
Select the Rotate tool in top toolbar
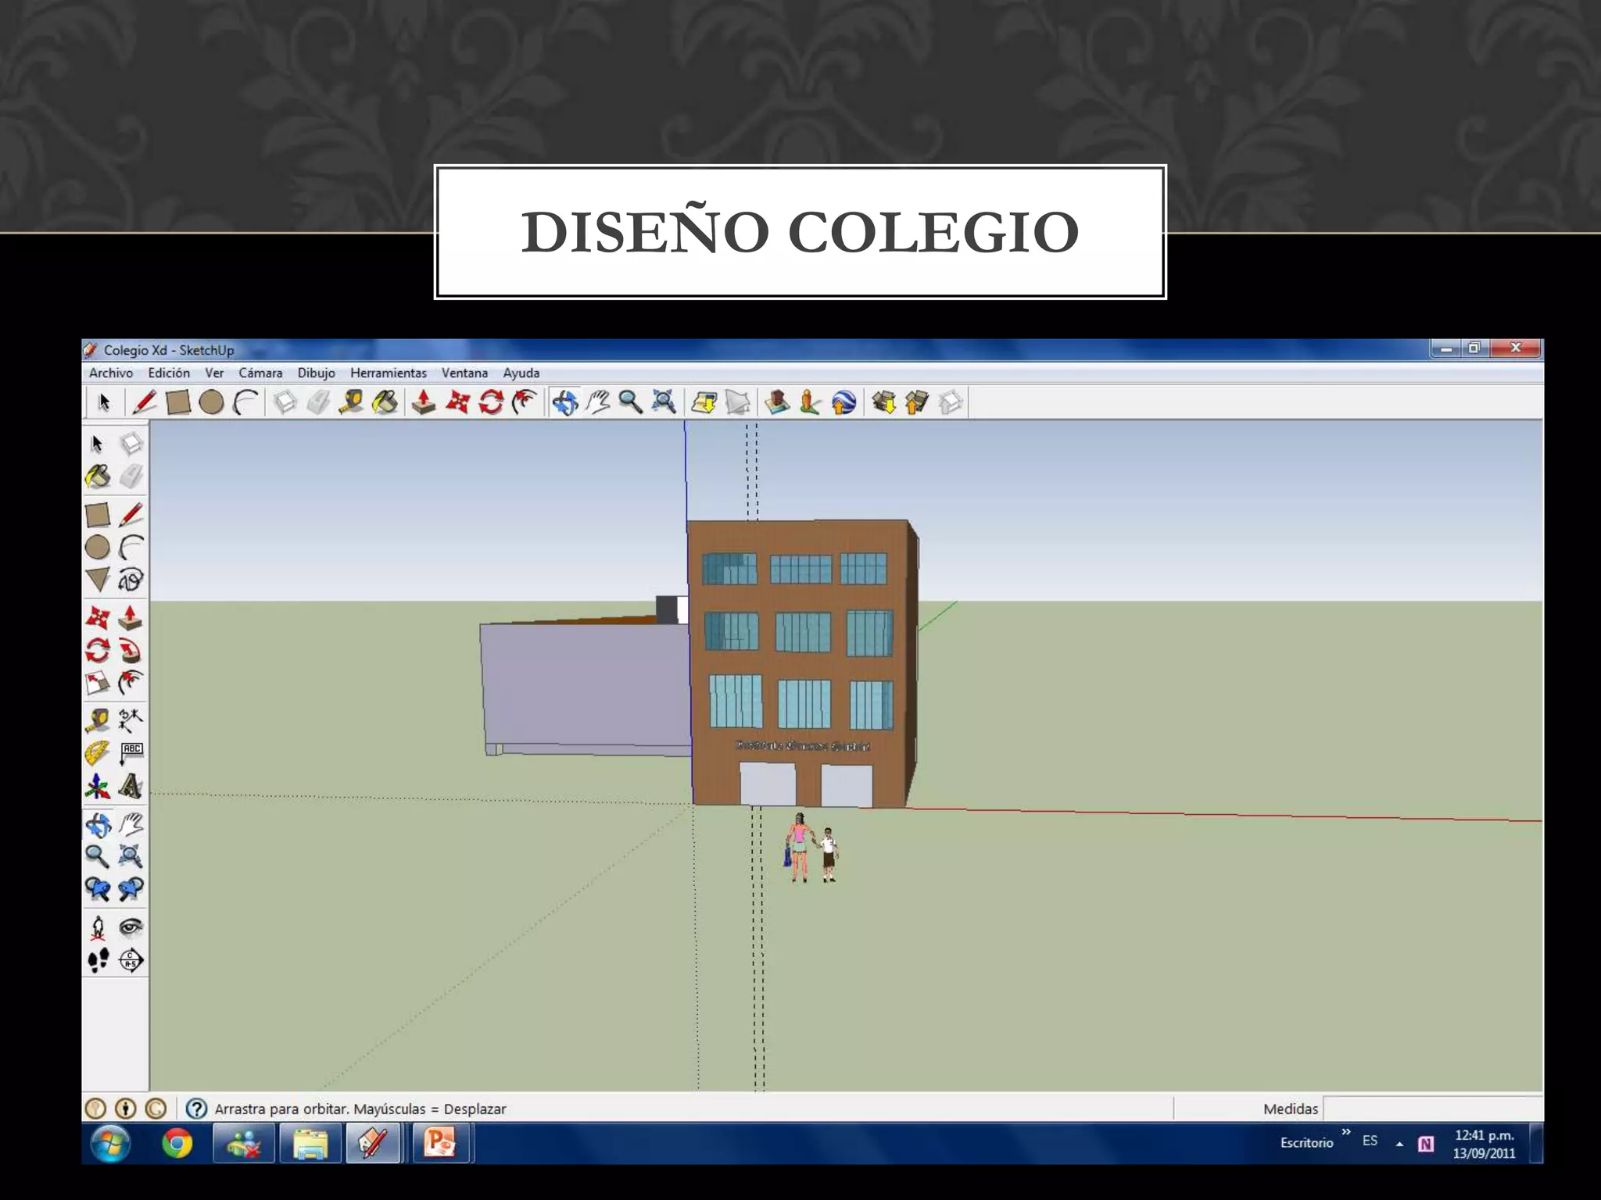[x=491, y=402]
